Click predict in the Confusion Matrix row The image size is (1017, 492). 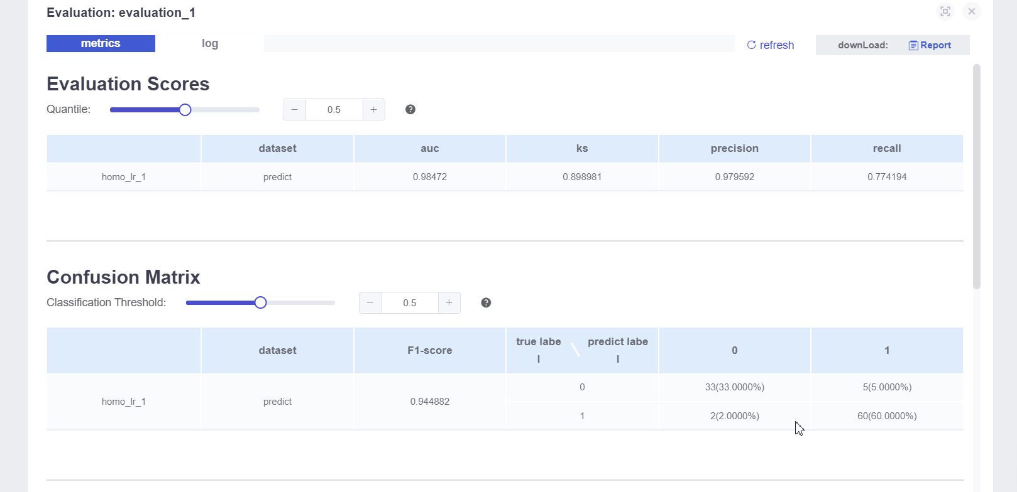click(277, 402)
